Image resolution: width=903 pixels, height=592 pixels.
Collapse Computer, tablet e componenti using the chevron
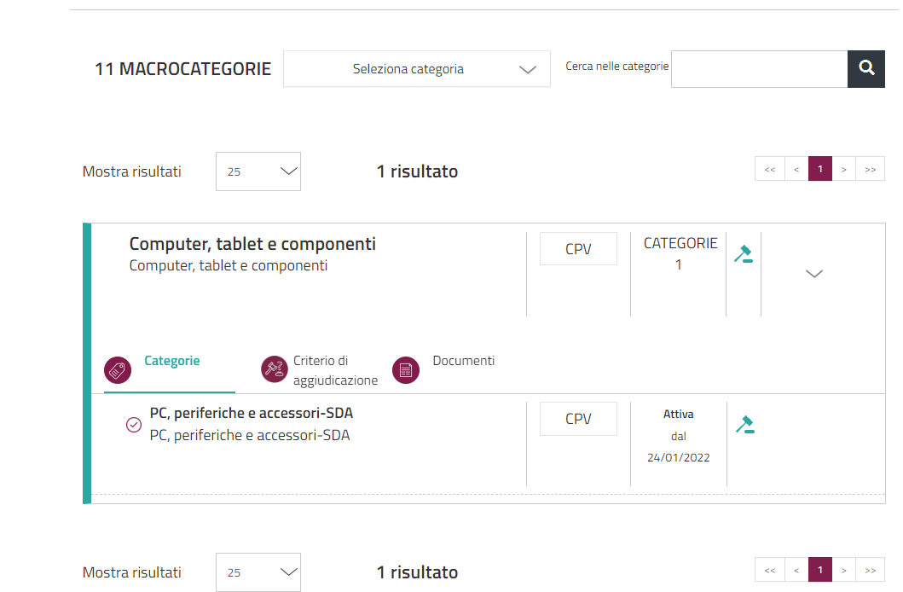coord(814,274)
